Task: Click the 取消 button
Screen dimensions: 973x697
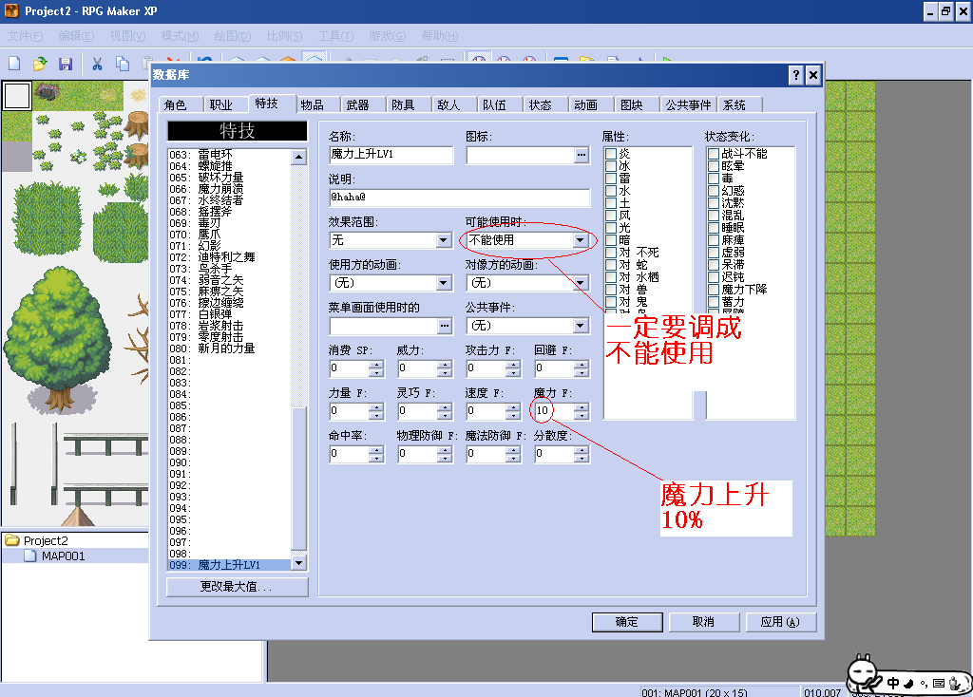Action: [x=704, y=622]
